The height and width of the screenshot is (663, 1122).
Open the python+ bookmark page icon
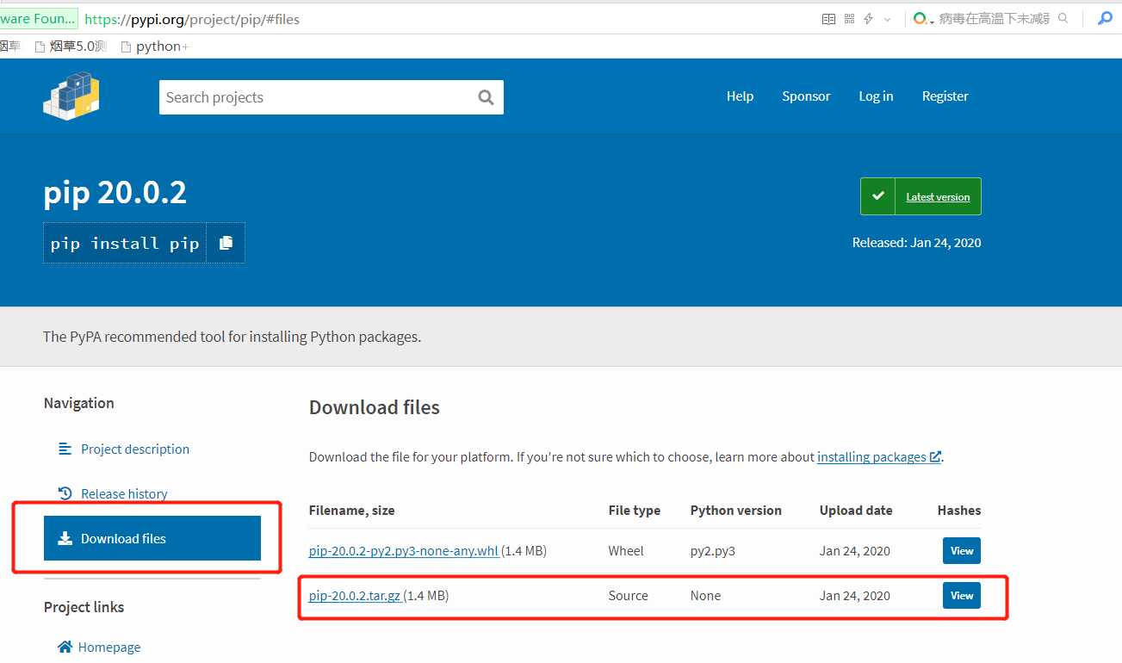tap(127, 46)
